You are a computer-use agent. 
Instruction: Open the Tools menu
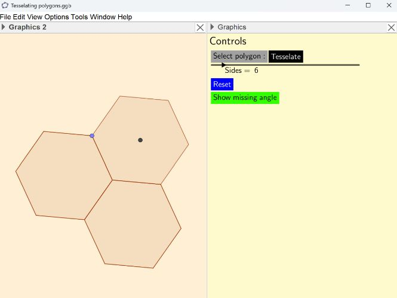(x=79, y=17)
